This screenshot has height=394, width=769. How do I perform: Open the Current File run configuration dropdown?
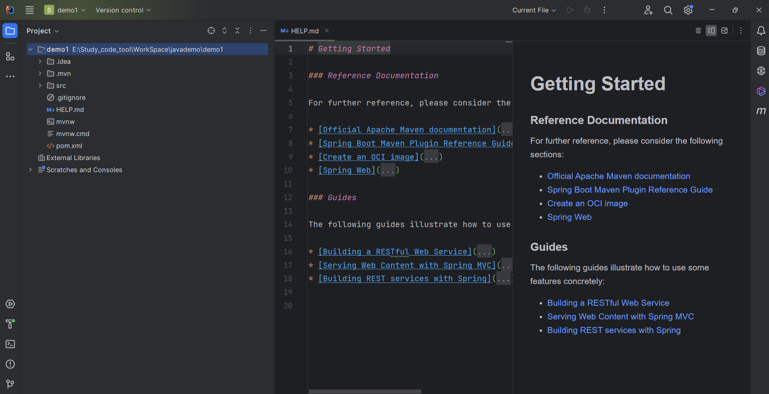(x=534, y=10)
